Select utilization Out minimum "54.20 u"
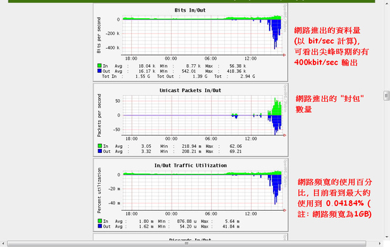390x247 pixels. pyautogui.click(x=188, y=227)
